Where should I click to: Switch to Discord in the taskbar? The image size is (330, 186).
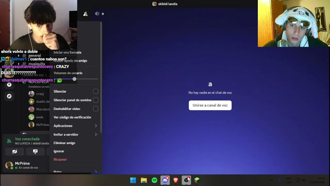(x=165, y=180)
